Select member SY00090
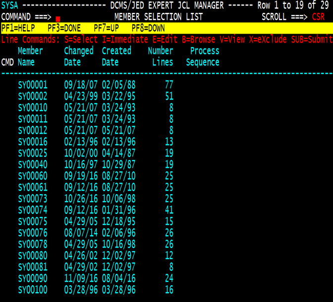The width and height of the screenshot is (333, 302). (x=33, y=278)
